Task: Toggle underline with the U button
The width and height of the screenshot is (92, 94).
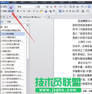Action: pyautogui.click(x=24, y=11)
